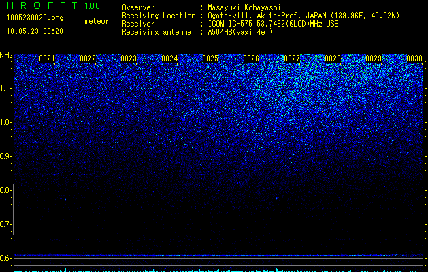Screen dimensions: 428x272
Task: Click time marker 0027
Action: 292,58
